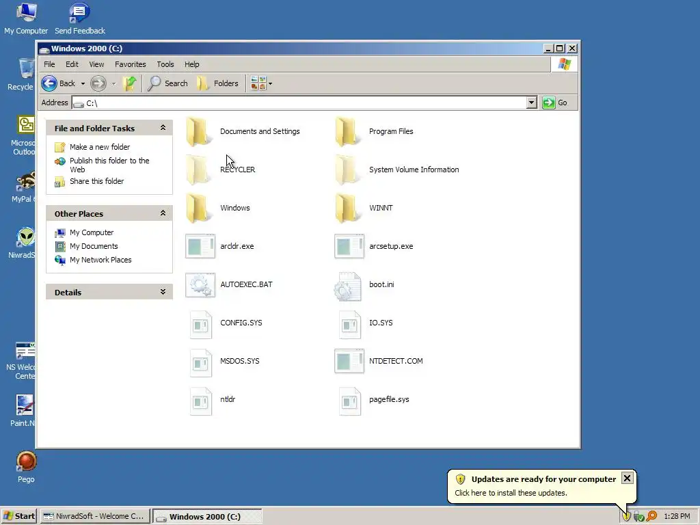Image resolution: width=700 pixels, height=525 pixels.
Task: Click the Windows flag logo in toolbar
Action: (x=564, y=64)
